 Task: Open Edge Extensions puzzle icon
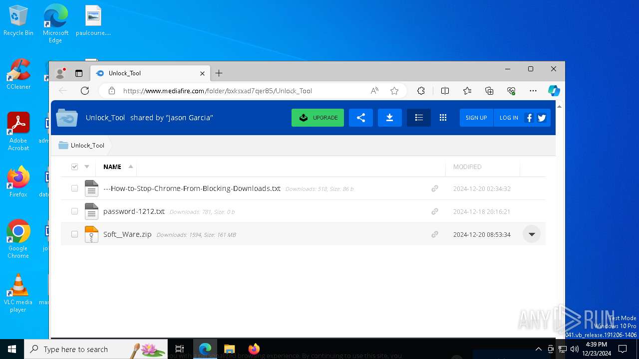point(421,91)
